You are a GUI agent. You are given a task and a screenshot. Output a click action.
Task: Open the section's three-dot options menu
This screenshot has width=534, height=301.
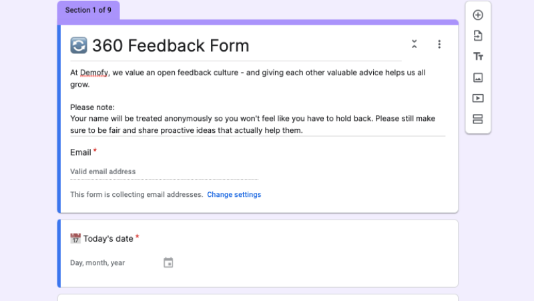coord(439,45)
